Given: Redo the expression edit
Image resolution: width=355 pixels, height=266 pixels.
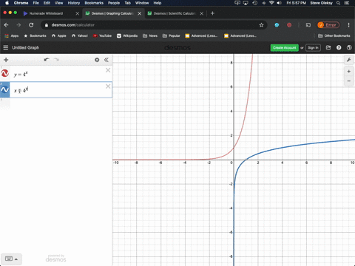Looking at the screenshot, I should click(56, 60).
